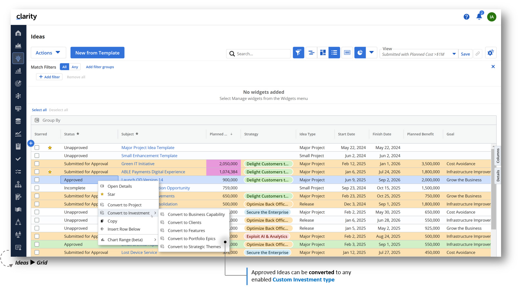Open the database stack sidebar icon
The image size is (520, 287).
[x=18, y=121]
